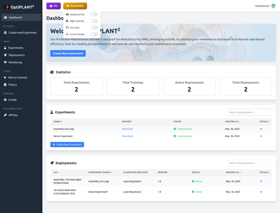Image resolution: width=280 pixels, height=213 pixels.
Task: Toggle the Screen Reader switch
Action: coord(94,34)
